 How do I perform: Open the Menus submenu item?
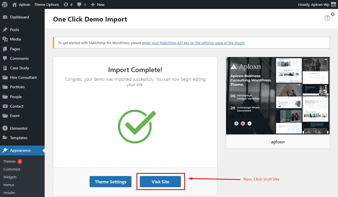[x=9, y=185]
